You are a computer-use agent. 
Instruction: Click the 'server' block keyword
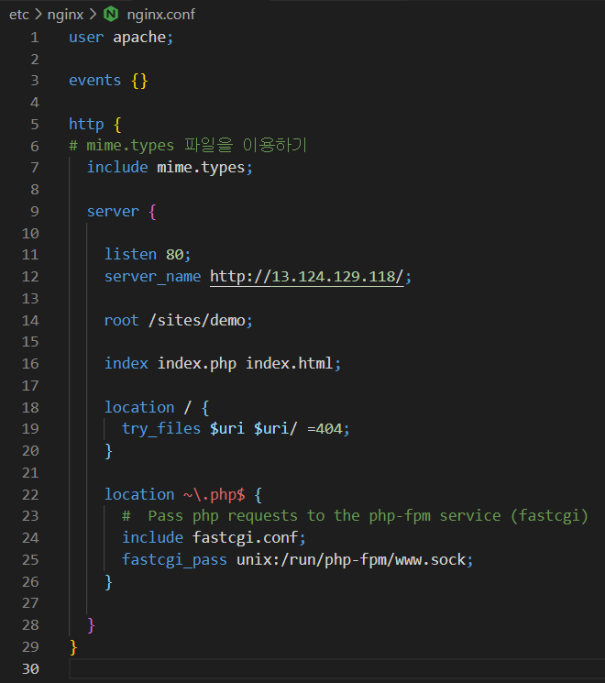pos(113,212)
